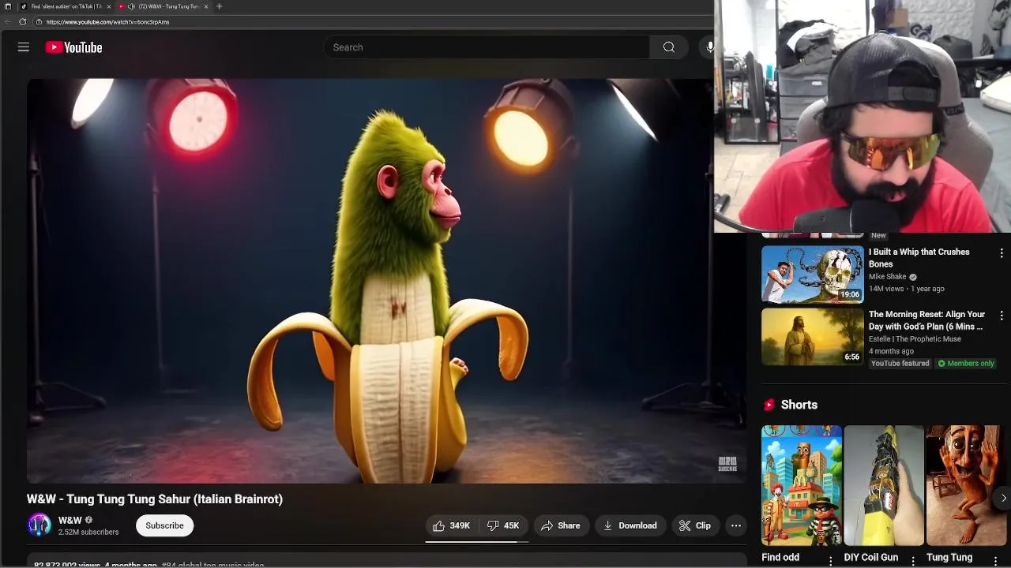Open the 'DIY Coil Gun' short

[x=884, y=485]
